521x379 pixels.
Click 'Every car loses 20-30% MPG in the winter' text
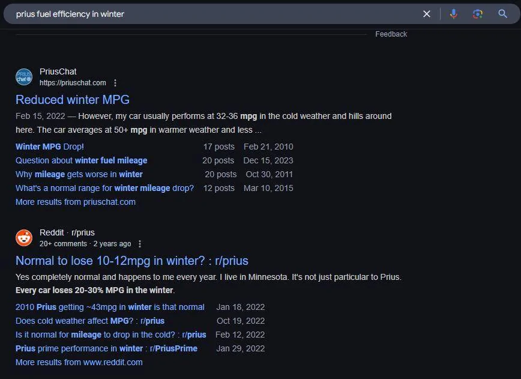pos(94,290)
